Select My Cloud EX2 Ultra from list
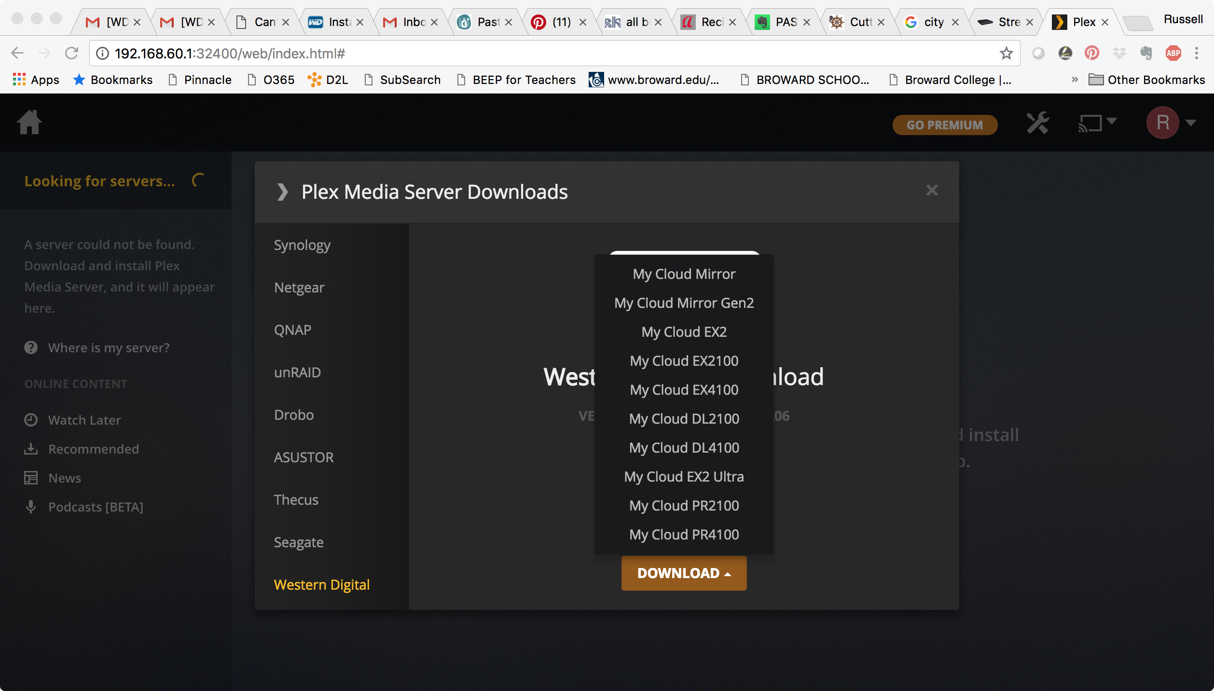 pyautogui.click(x=684, y=477)
